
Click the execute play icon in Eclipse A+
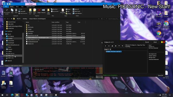[x=105, y=46]
